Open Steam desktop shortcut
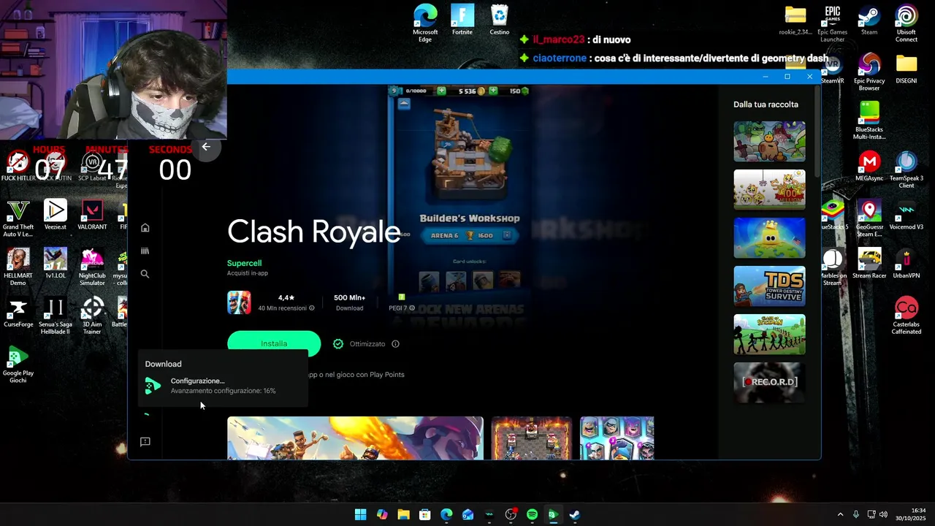The image size is (935, 526). [x=869, y=20]
